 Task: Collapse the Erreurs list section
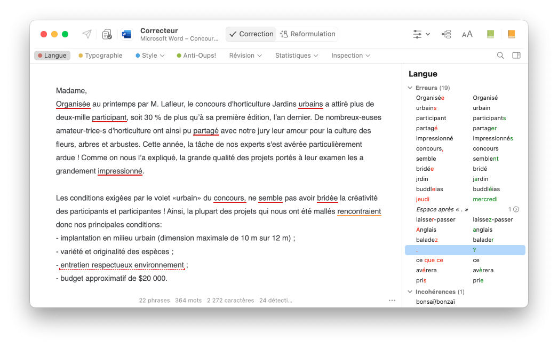pos(410,88)
